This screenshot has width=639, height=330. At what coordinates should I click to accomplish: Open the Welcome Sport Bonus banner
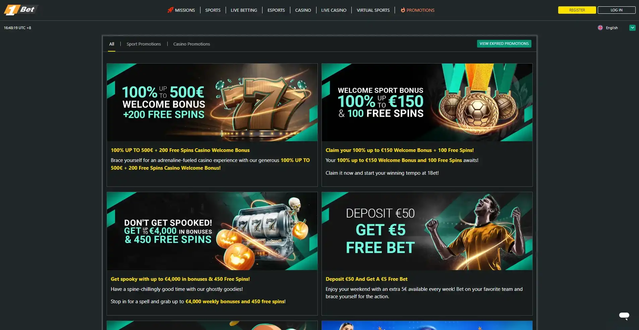point(427,102)
